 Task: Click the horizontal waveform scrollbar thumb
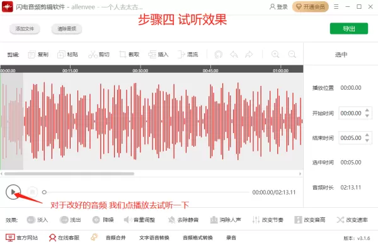[x=69, y=174]
